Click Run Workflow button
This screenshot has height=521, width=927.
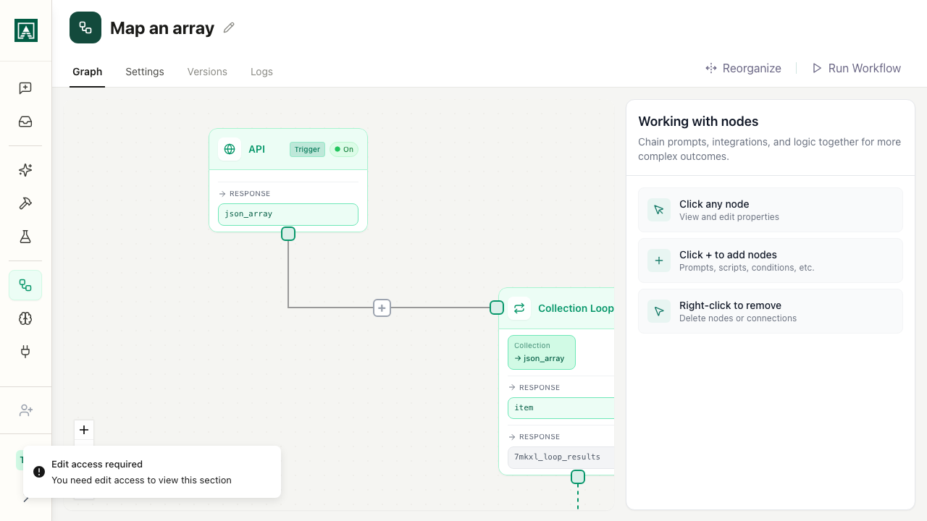coord(856,68)
